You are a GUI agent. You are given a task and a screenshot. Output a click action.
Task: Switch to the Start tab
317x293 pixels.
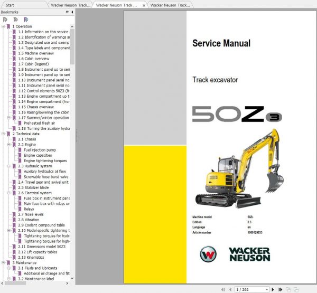(10, 5)
